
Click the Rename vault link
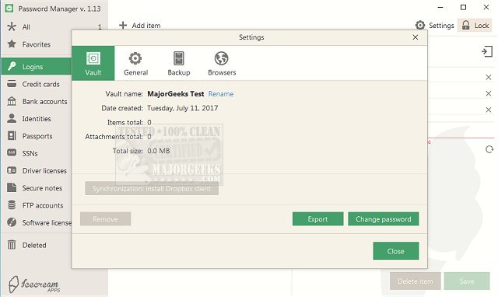(x=221, y=94)
